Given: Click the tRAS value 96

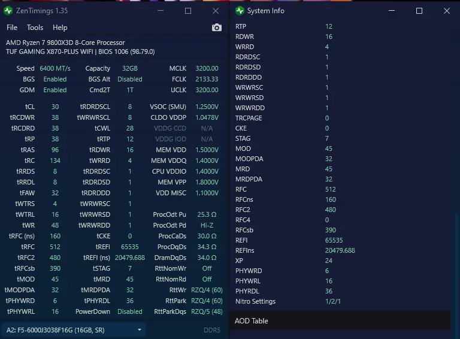Looking at the screenshot, I should (55, 150).
